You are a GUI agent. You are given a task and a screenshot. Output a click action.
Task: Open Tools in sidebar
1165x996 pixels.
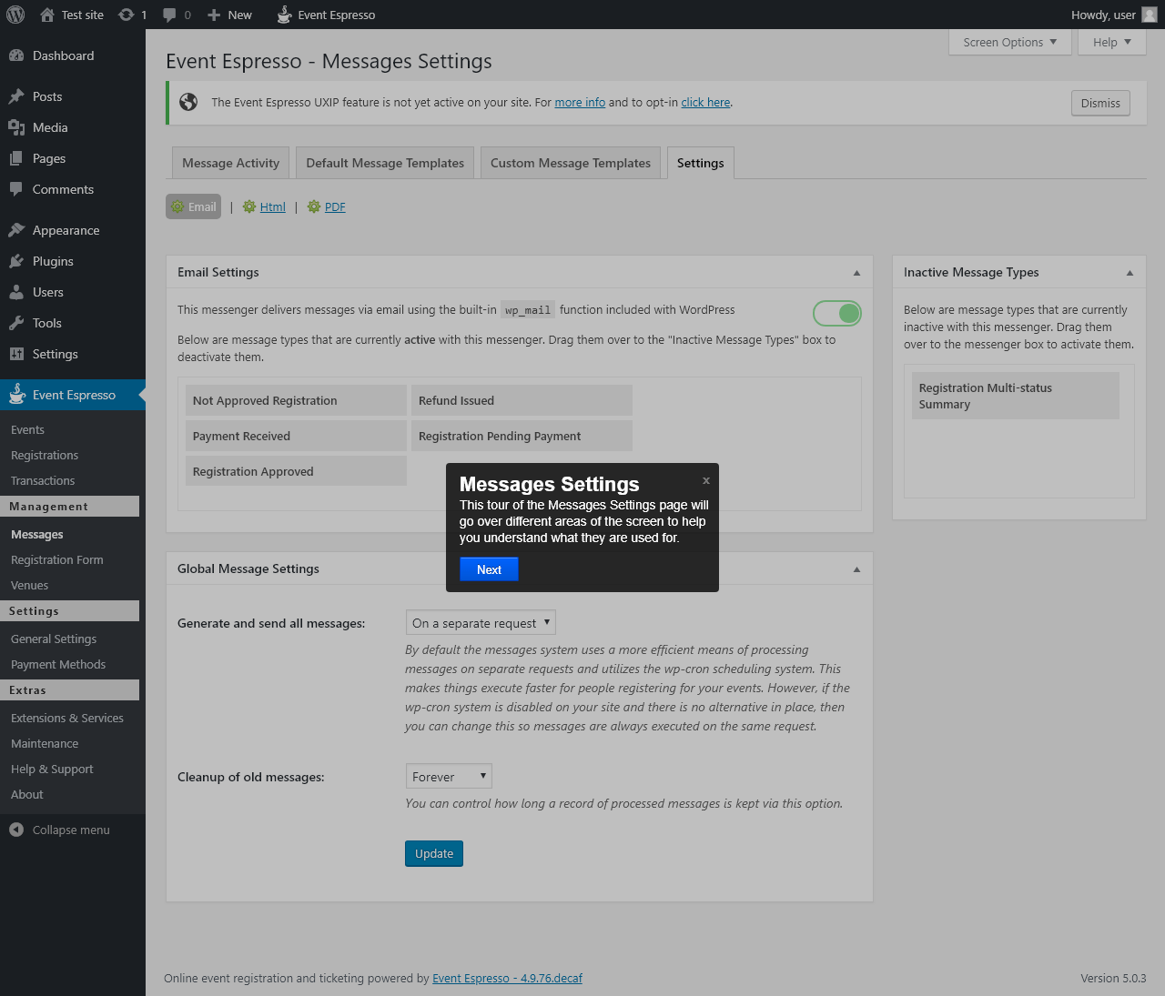pos(73,323)
